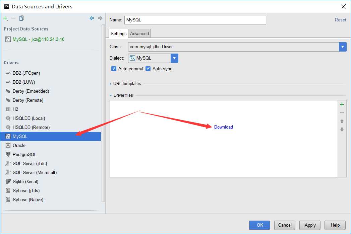
Task: Click the Apply button
Action: (310, 225)
